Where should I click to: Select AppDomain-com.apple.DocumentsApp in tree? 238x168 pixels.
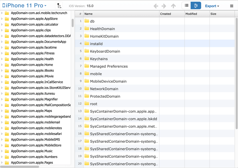tap(38, 42)
